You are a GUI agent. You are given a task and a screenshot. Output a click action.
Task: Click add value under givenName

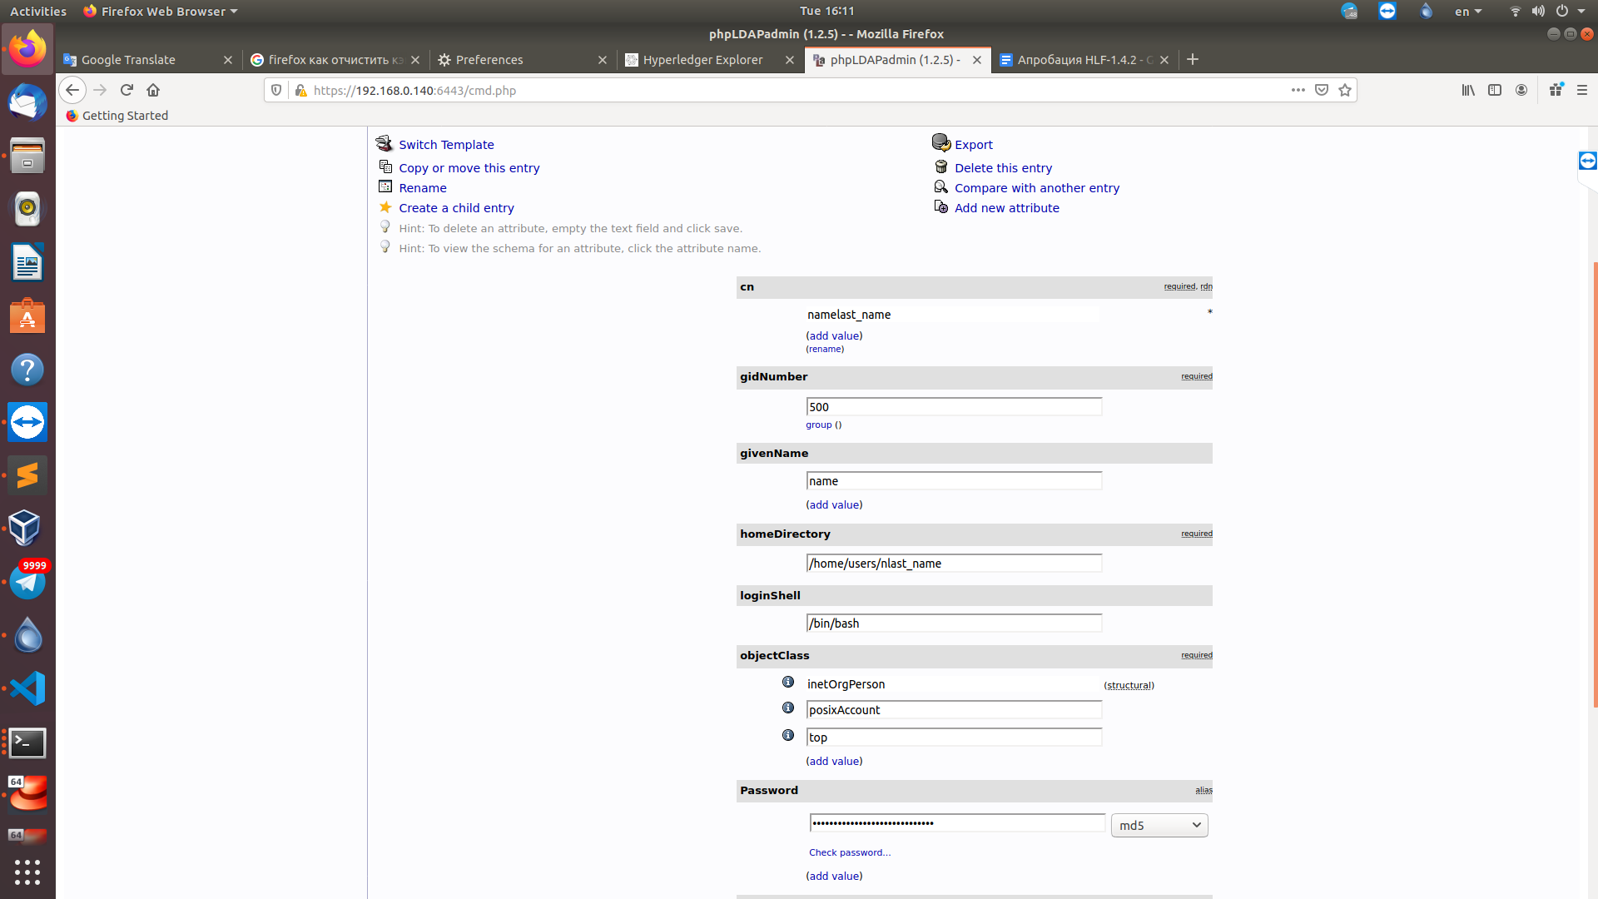point(834,505)
